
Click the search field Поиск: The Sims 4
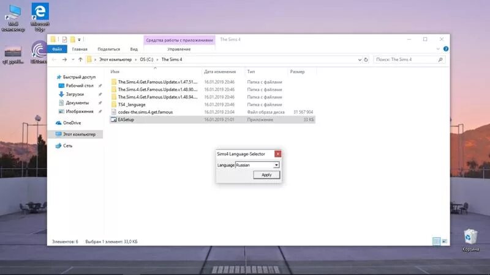(x=405, y=59)
